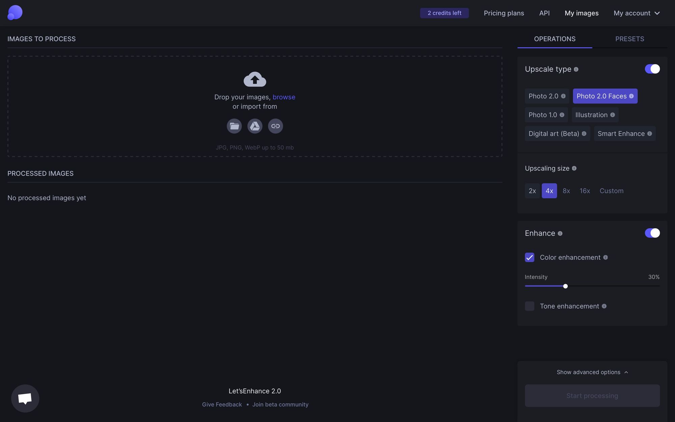The width and height of the screenshot is (675, 422).
Task: Click the folder import icon
Action: point(234,126)
